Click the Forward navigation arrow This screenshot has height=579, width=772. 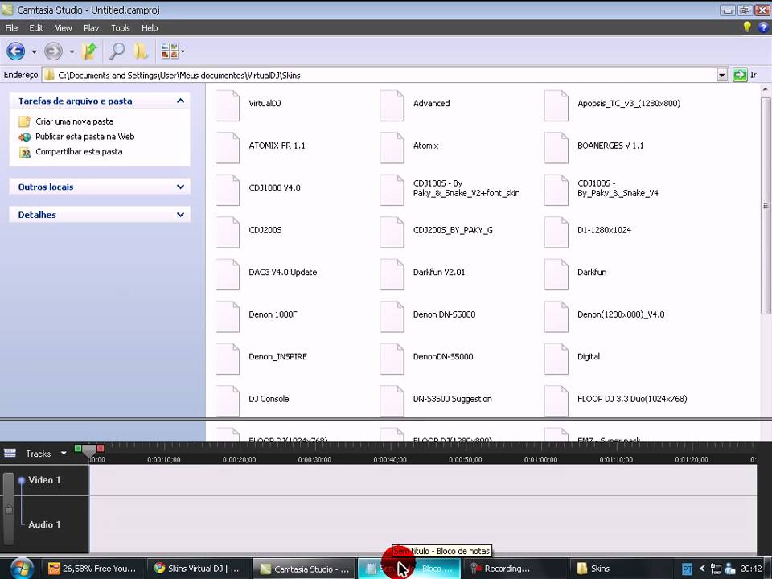click(53, 51)
